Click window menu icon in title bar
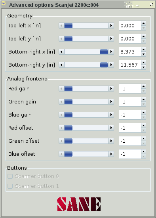 4,4
